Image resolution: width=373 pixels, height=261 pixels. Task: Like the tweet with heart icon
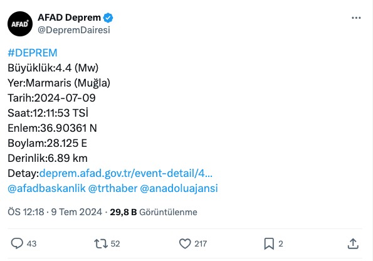(x=185, y=243)
